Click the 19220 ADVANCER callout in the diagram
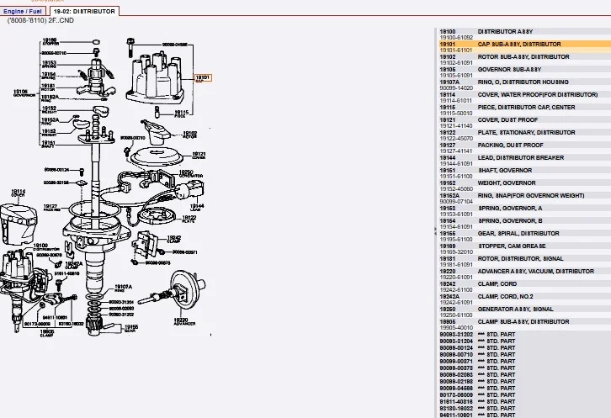Viewport: 611px width, 418px height. (184, 322)
